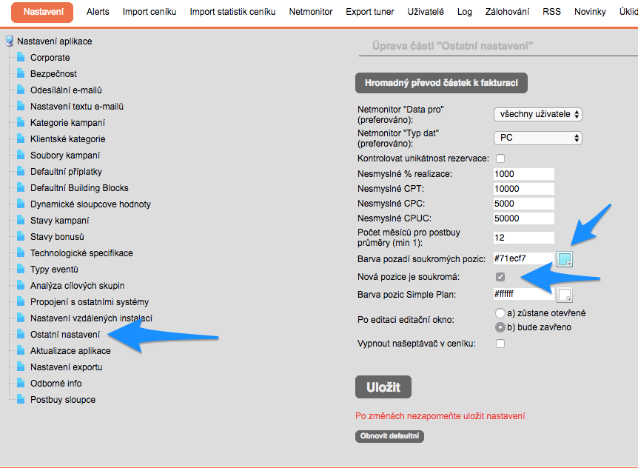This screenshot has width=638, height=468.
Task: Click the folder icon beside Kategorie kampaní
Action: pyautogui.click(x=21, y=123)
